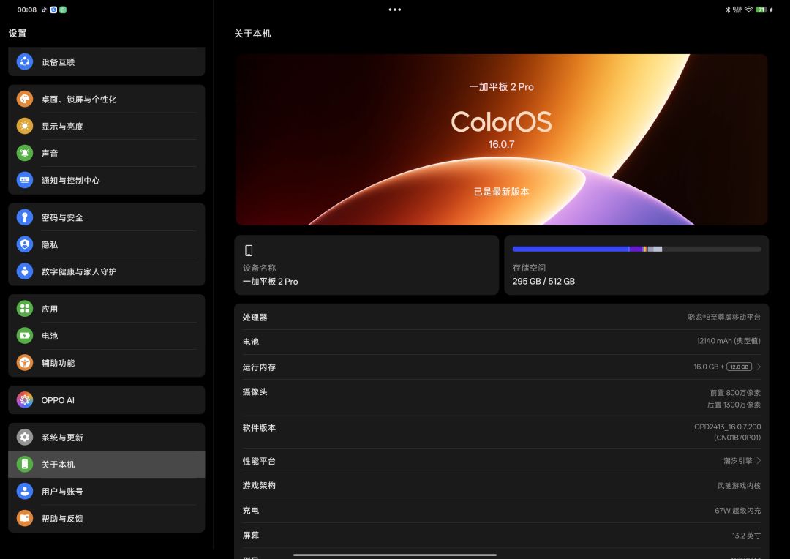This screenshot has width=790, height=559.
Task: Tap the battery indicator in the status bar
Action: 761,10
